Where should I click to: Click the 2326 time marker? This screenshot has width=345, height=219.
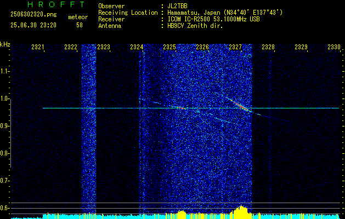[x=202, y=47]
